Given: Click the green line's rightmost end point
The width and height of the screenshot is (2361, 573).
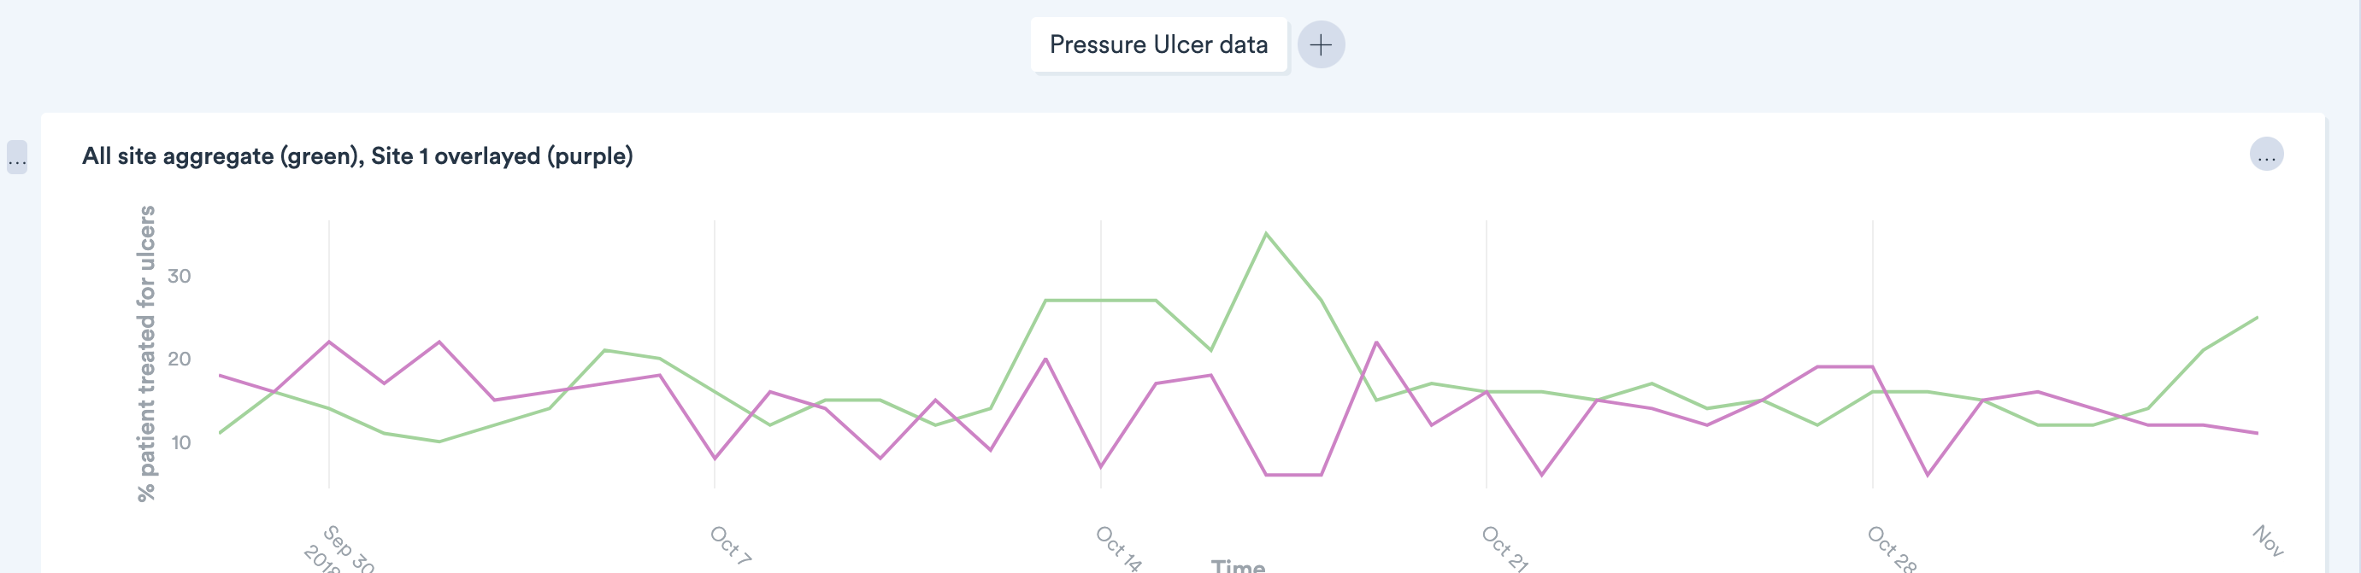Looking at the screenshot, I should pyautogui.click(x=2257, y=318).
